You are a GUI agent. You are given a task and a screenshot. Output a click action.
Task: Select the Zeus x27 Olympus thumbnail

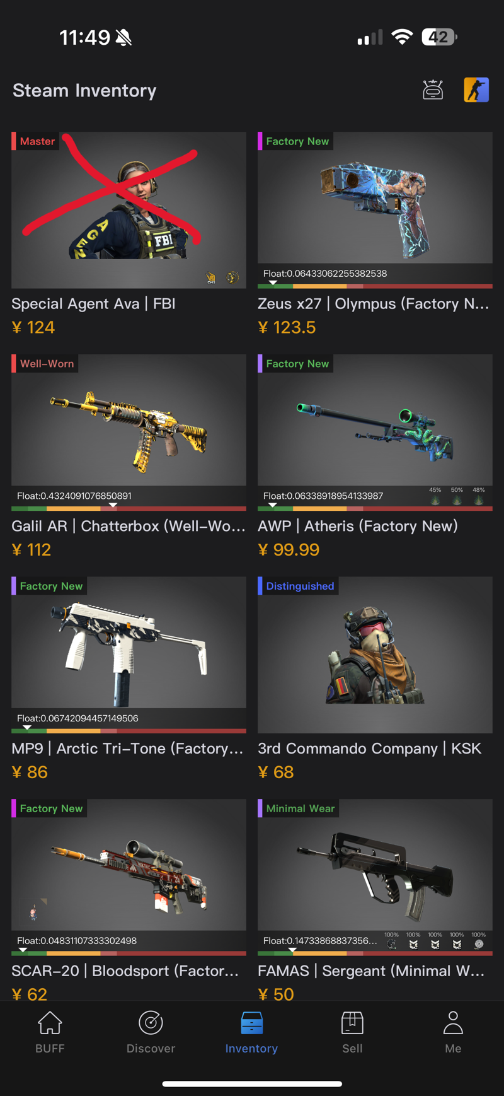coord(375,197)
